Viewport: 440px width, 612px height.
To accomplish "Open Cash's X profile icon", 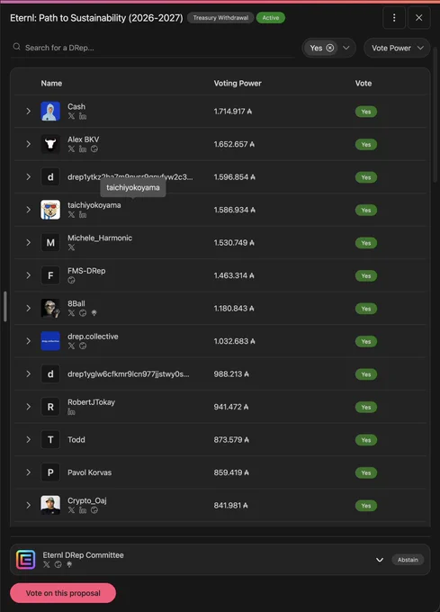I will pyautogui.click(x=71, y=116).
